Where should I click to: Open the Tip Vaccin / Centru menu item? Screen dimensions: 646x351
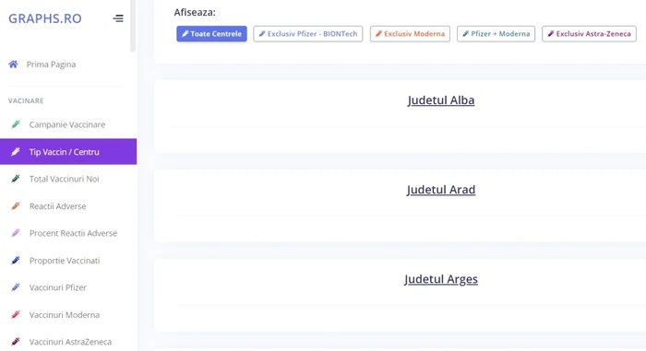(x=68, y=151)
